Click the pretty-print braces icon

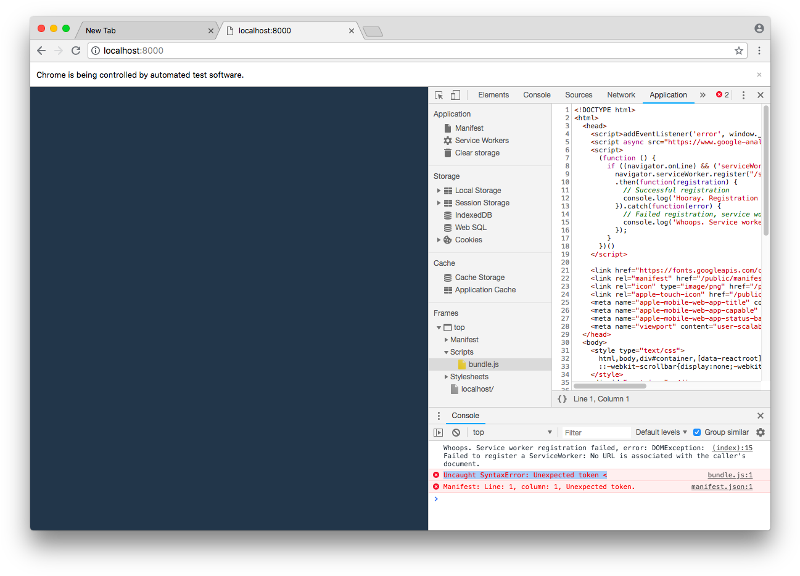point(562,398)
